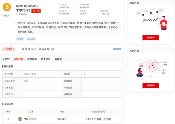Viewport: 175px width, 124px height.
Task: Click 查看图谱 button under 人物关系
Action: point(151,86)
